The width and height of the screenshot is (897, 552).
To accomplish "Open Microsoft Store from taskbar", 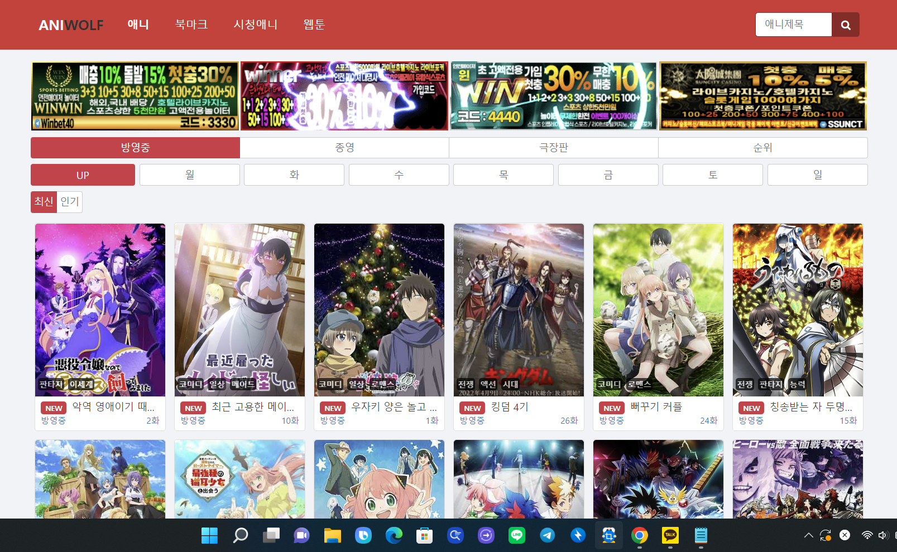I will pyautogui.click(x=425, y=536).
